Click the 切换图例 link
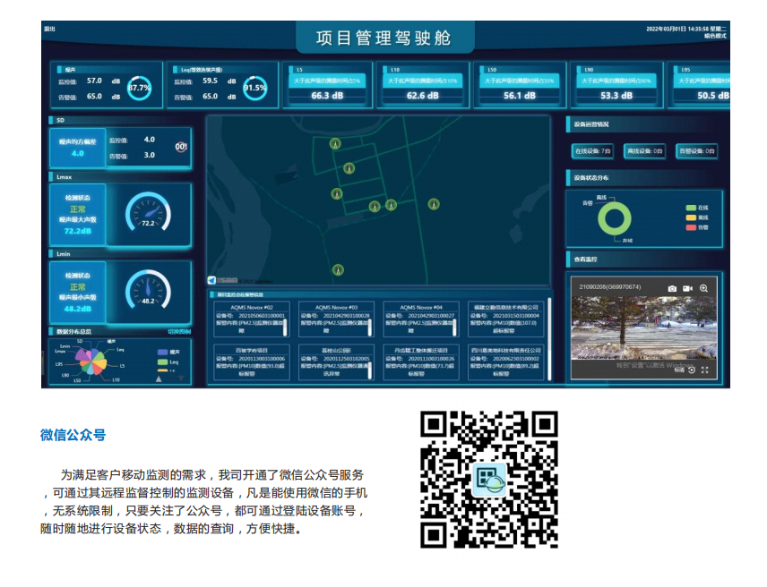Screen dimensions: 767x587 click(x=179, y=332)
